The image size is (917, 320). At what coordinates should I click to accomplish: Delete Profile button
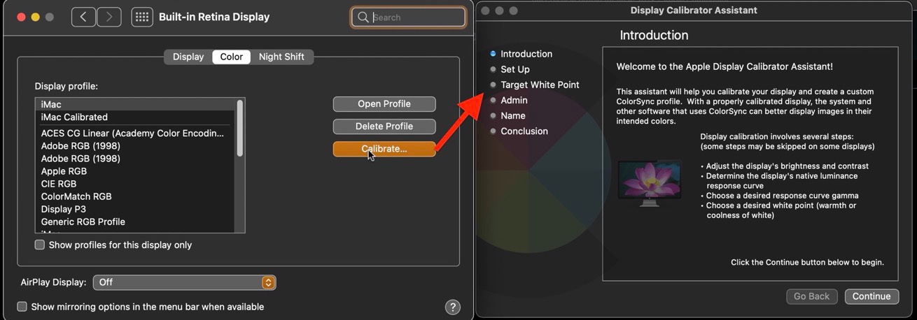tap(384, 126)
